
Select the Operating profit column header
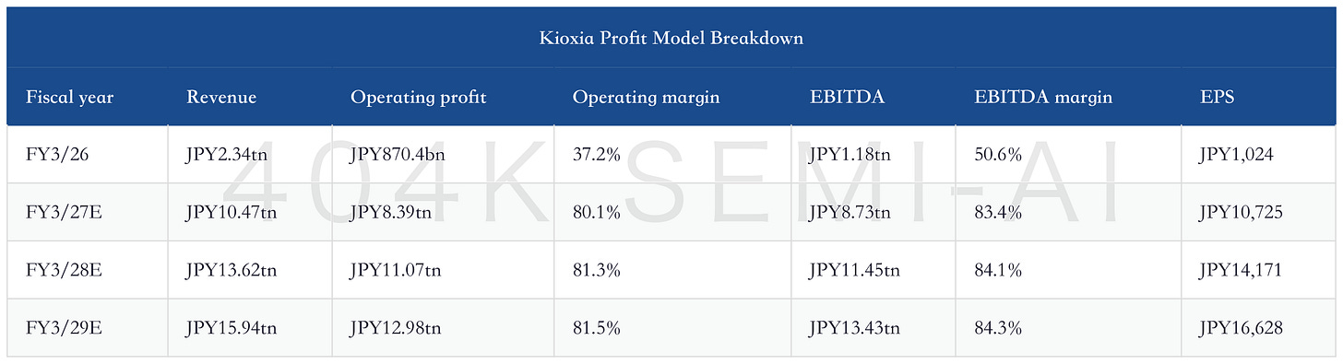point(419,97)
